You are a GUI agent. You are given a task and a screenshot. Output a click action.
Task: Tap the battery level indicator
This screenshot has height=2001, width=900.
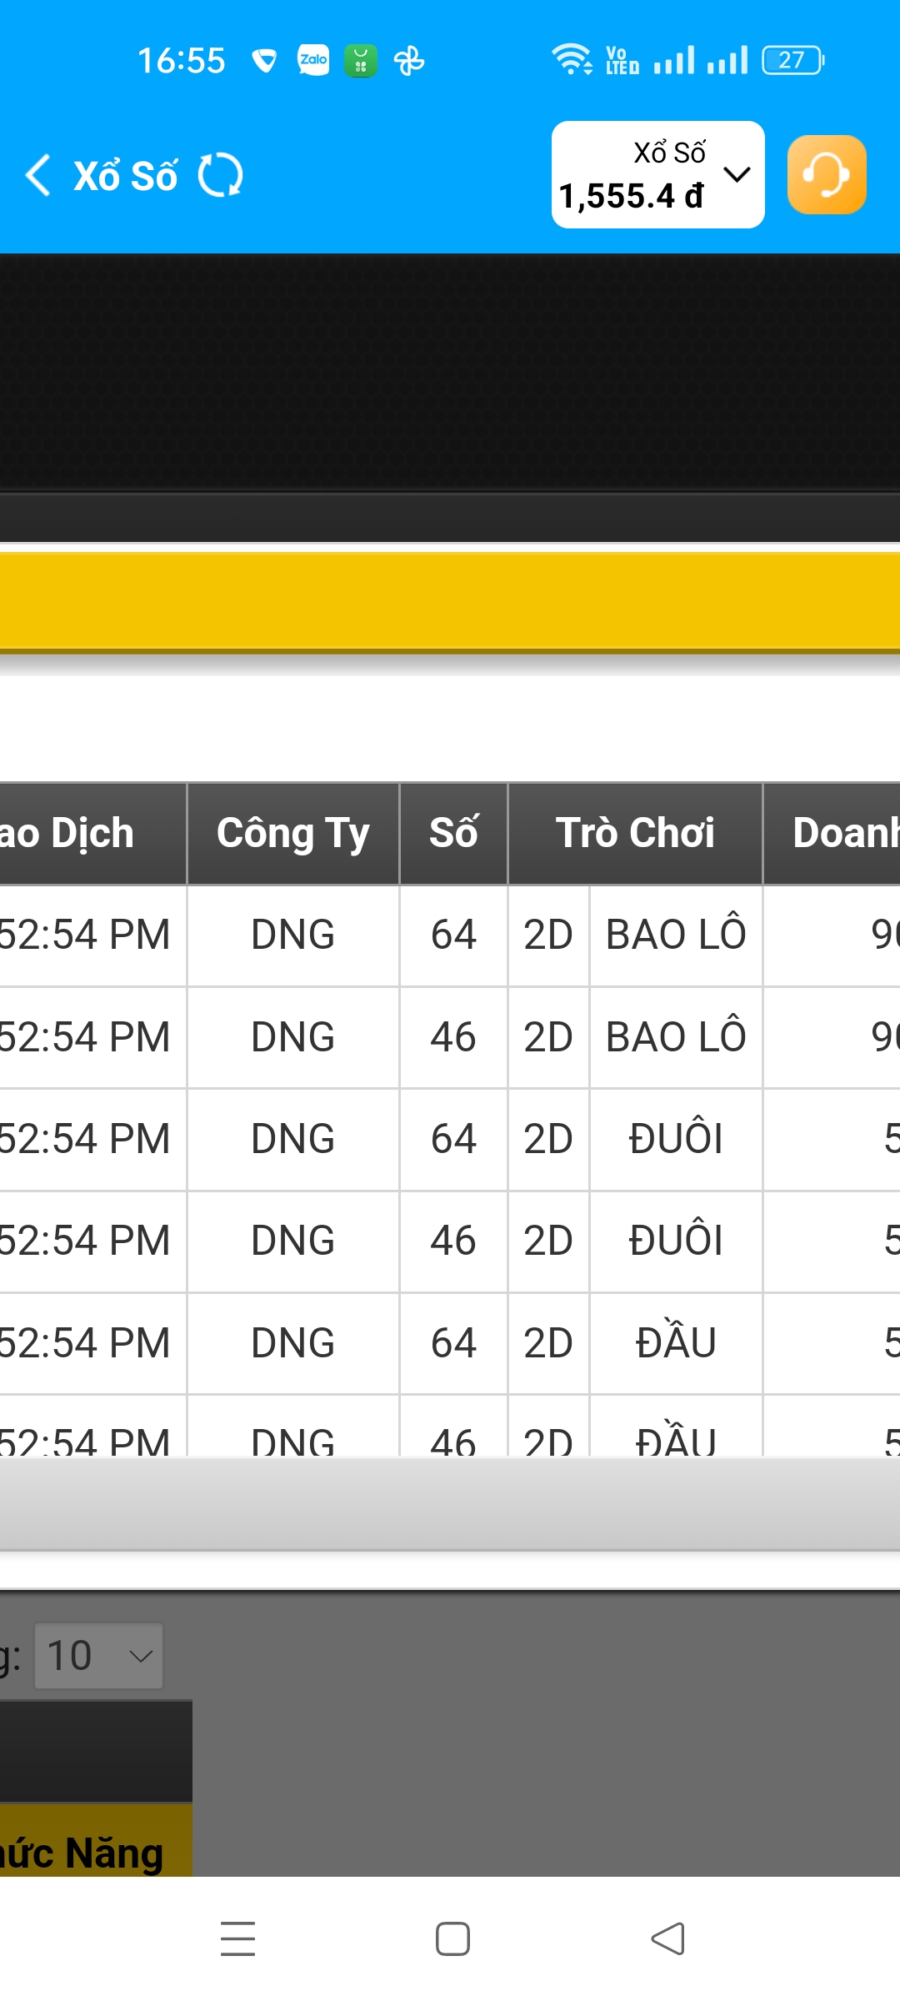point(792,60)
